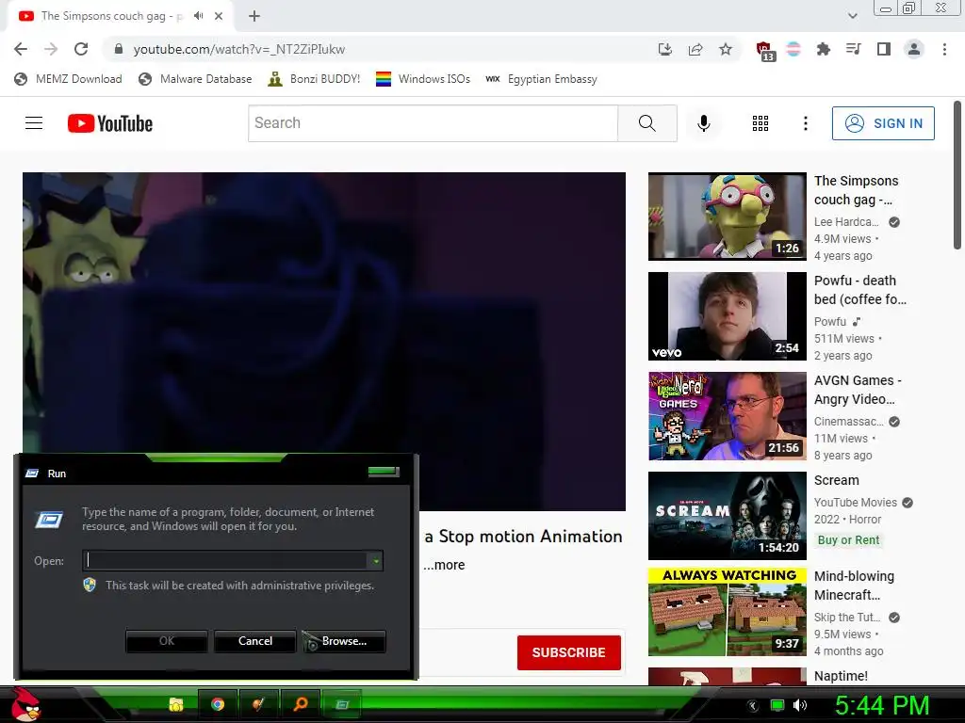Click Cancel in the Run dialog

point(255,641)
